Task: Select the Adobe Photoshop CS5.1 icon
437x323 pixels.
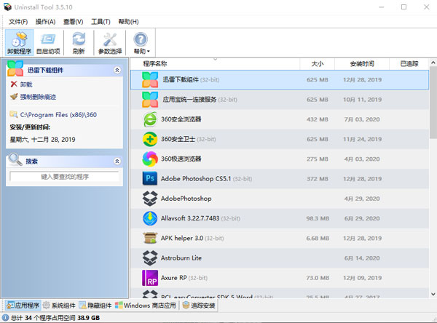Action: (x=150, y=178)
